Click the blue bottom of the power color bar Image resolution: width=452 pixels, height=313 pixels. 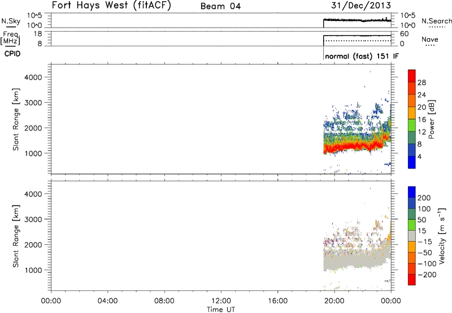(x=412, y=162)
